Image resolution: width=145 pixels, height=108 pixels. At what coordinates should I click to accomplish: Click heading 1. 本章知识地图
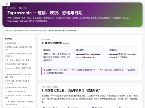tap(52, 43)
